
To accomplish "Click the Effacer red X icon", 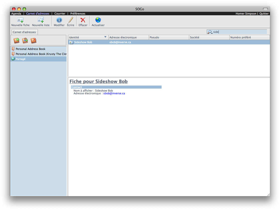I will point(83,20).
